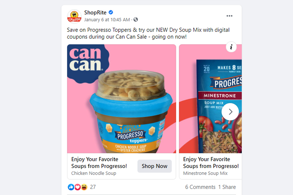Advance carousel with the right arrow

click(x=230, y=112)
